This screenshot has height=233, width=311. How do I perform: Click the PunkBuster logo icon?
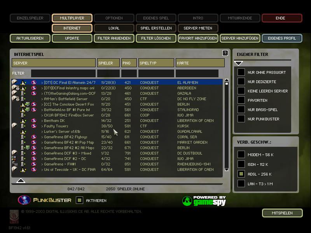click(24, 200)
